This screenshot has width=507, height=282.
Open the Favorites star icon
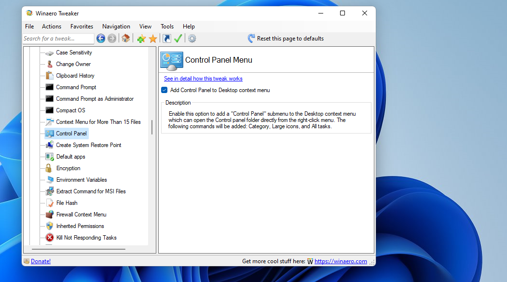click(x=152, y=38)
